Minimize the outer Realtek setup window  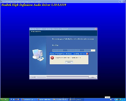[120, 2]
